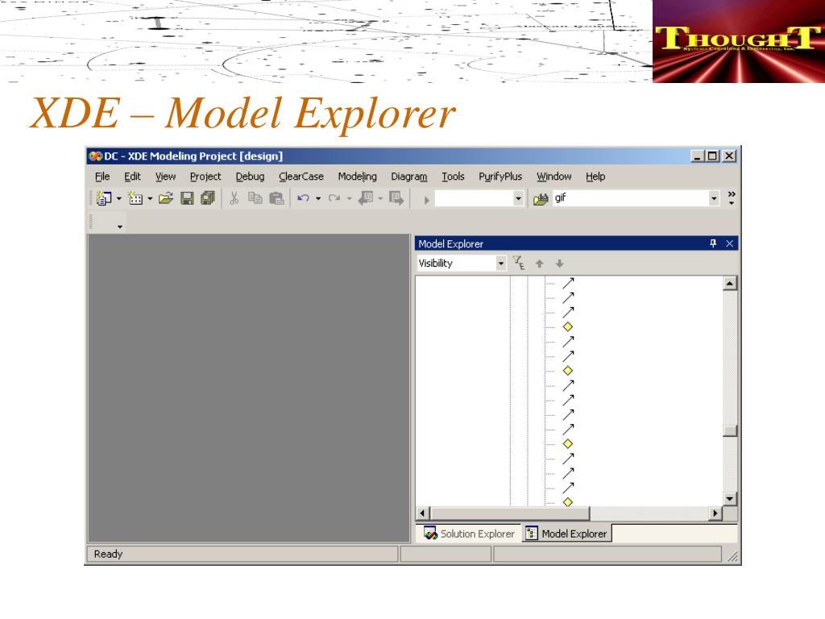825x619 pixels.
Task: Open the Navigate Backward dropdown arrow
Action: (x=380, y=198)
